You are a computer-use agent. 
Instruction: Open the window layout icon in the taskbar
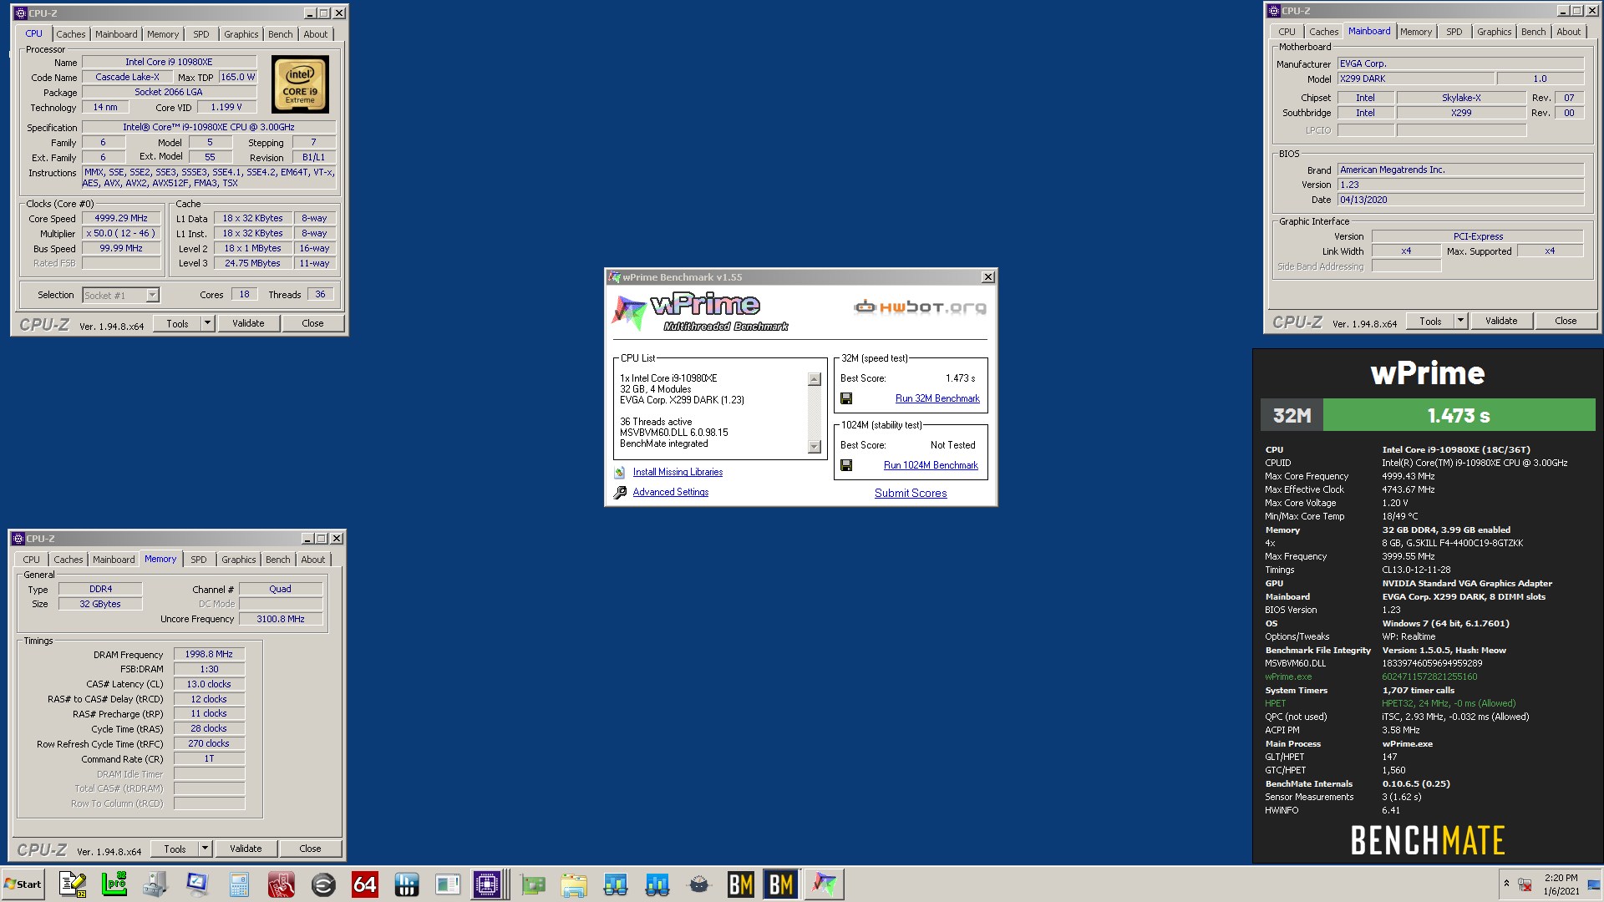(449, 884)
